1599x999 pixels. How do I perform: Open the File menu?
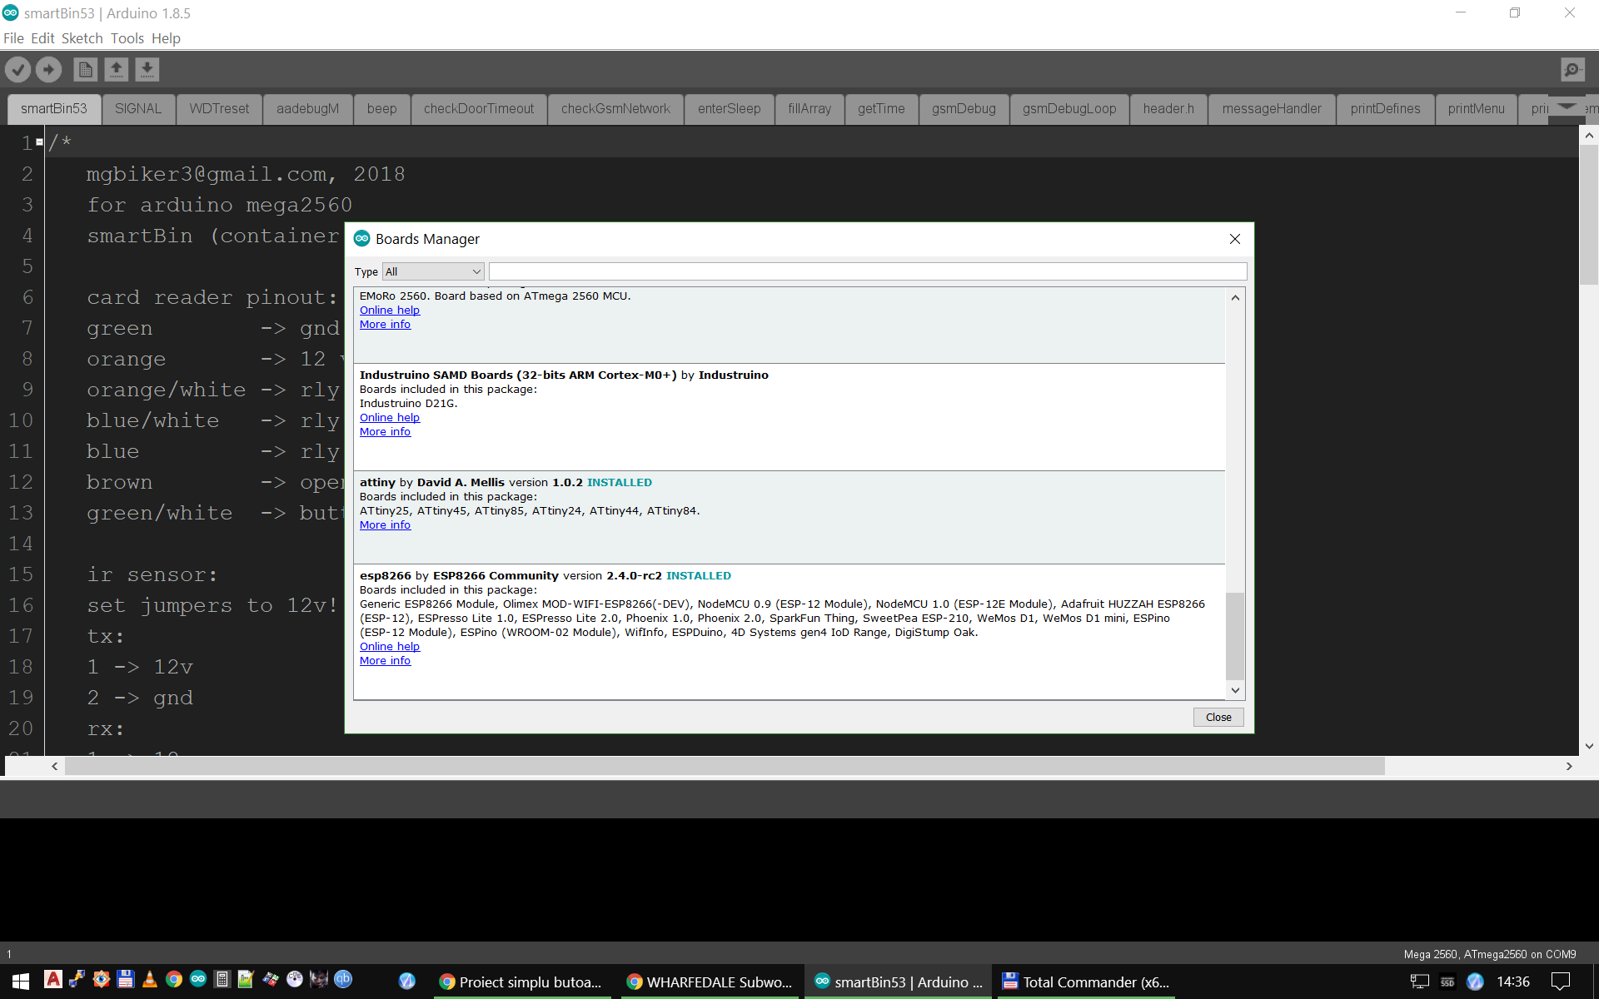tap(13, 38)
